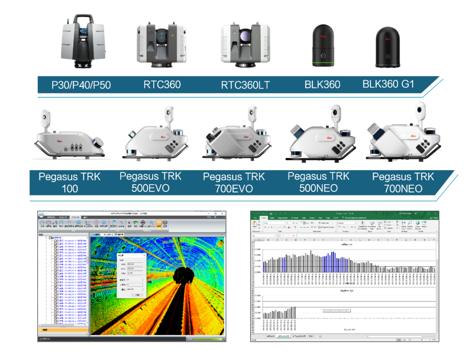Select the third sheet tab in Excel
This screenshot has width=474, height=357.
click(299, 336)
